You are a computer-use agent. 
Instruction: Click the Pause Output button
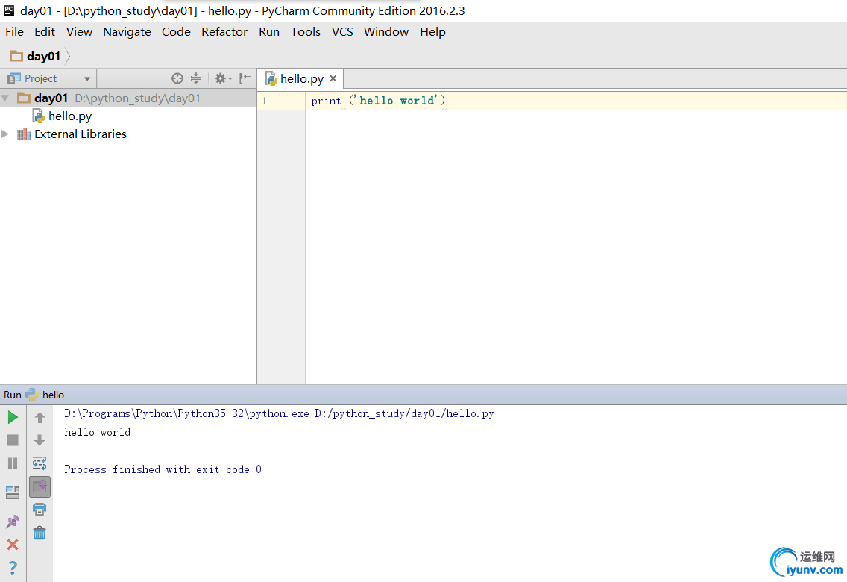click(13, 463)
